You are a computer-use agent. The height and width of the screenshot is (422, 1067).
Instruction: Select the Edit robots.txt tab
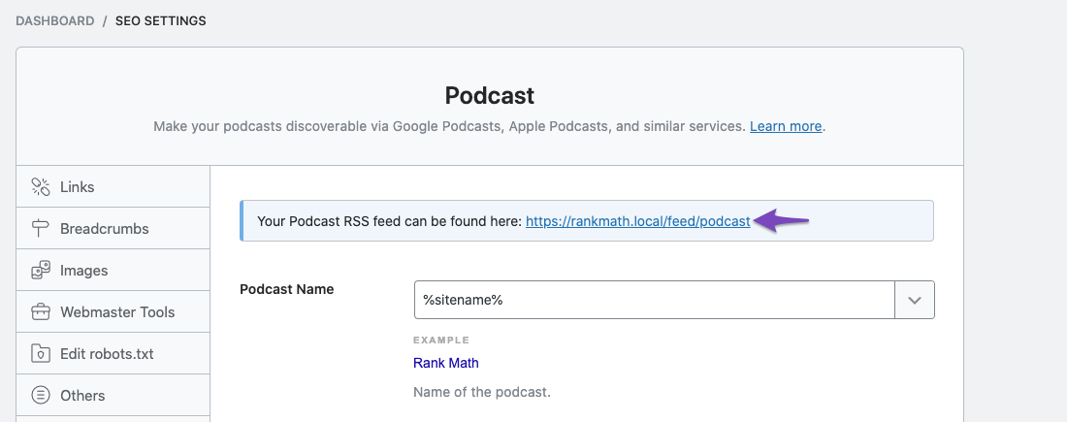pyautogui.click(x=113, y=354)
